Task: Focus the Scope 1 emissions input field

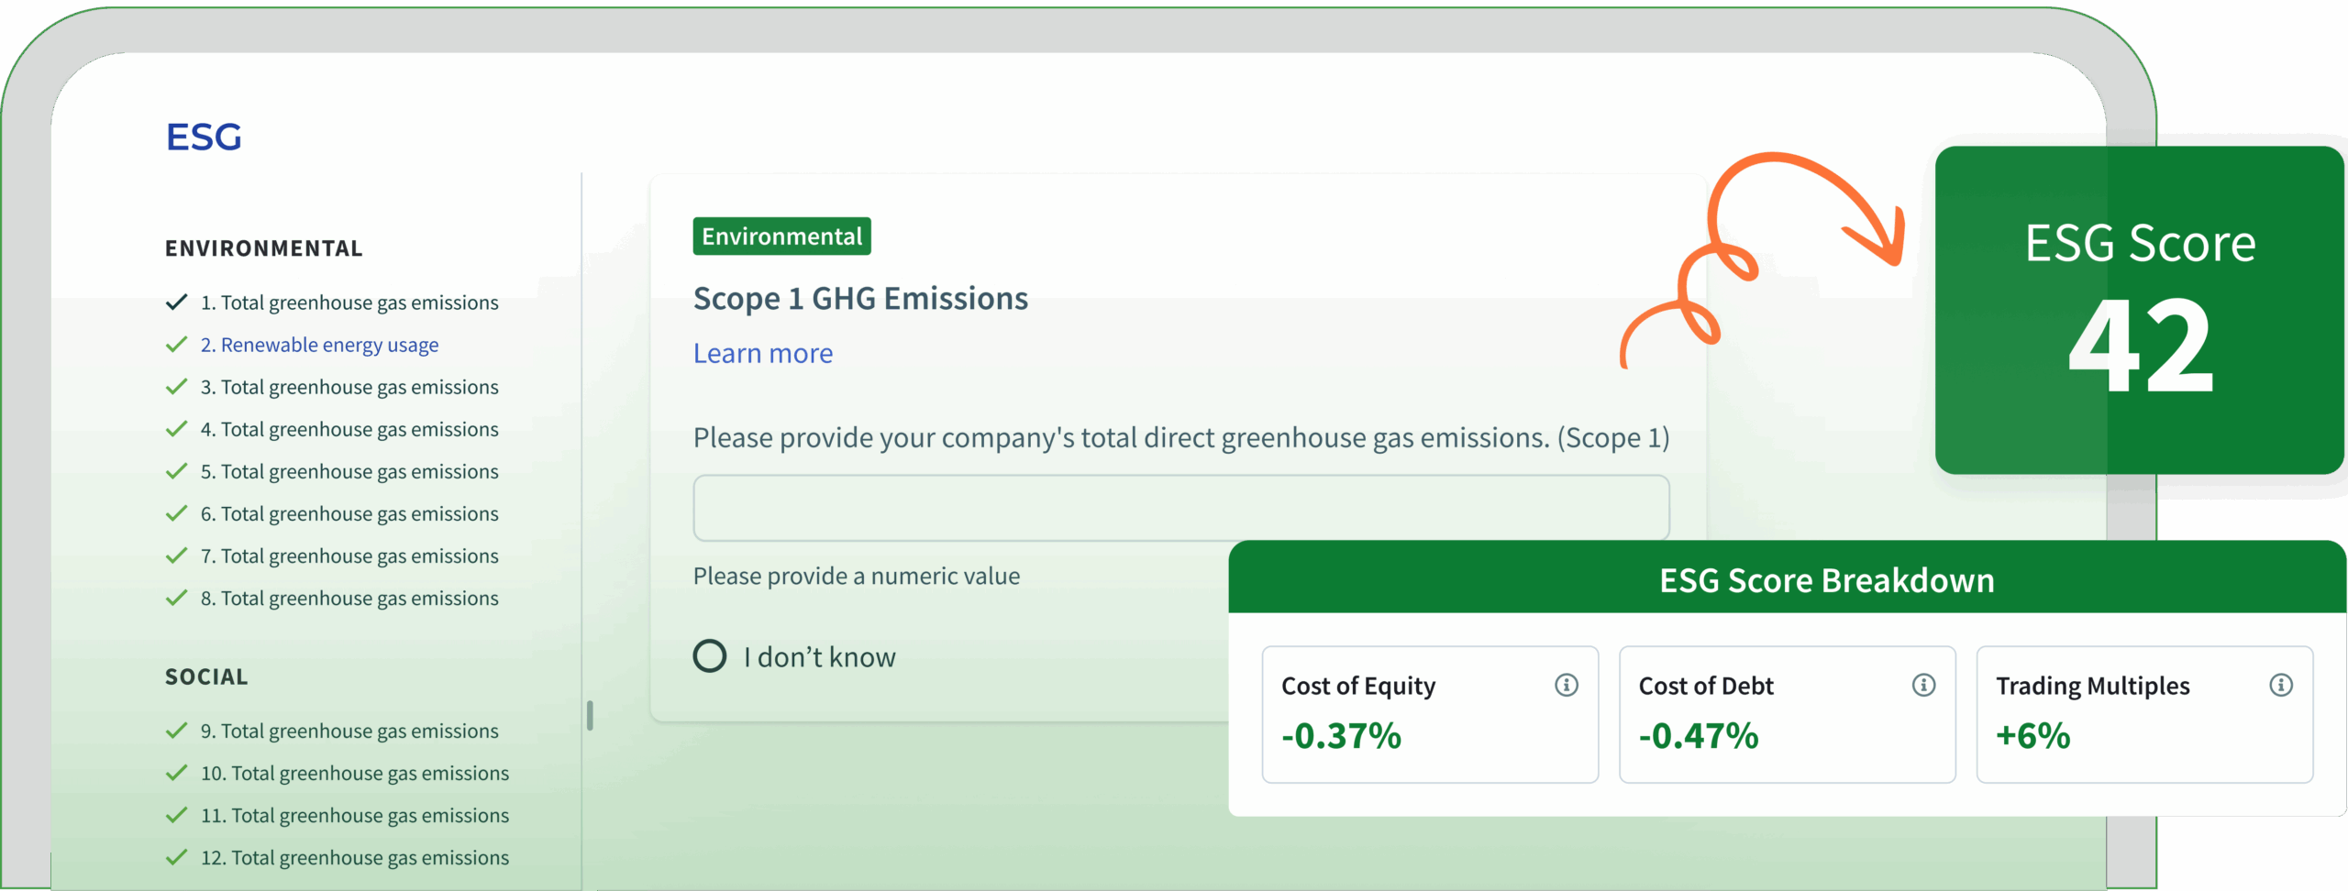Action: point(1180,508)
